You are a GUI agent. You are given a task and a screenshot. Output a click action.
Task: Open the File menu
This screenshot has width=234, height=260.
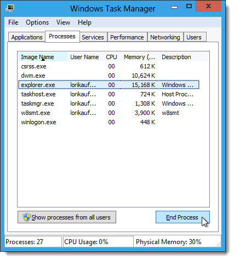point(13,22)
